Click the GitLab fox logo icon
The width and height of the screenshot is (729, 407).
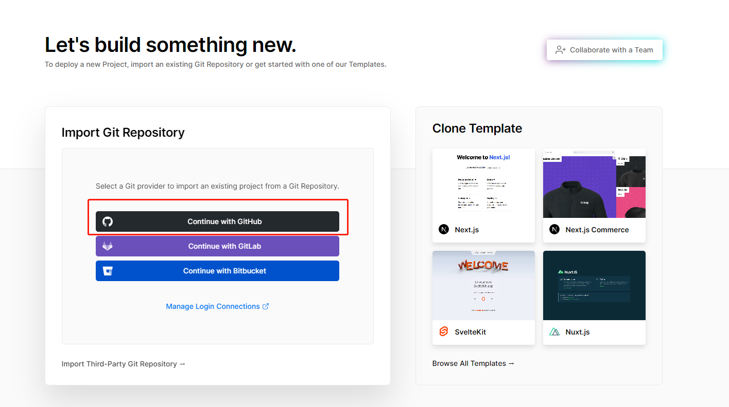coord(108,246)
